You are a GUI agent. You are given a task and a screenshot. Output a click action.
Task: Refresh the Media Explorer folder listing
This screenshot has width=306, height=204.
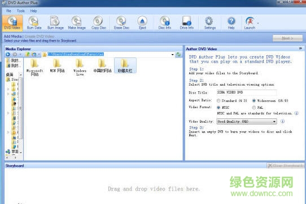tap(178, 55)
